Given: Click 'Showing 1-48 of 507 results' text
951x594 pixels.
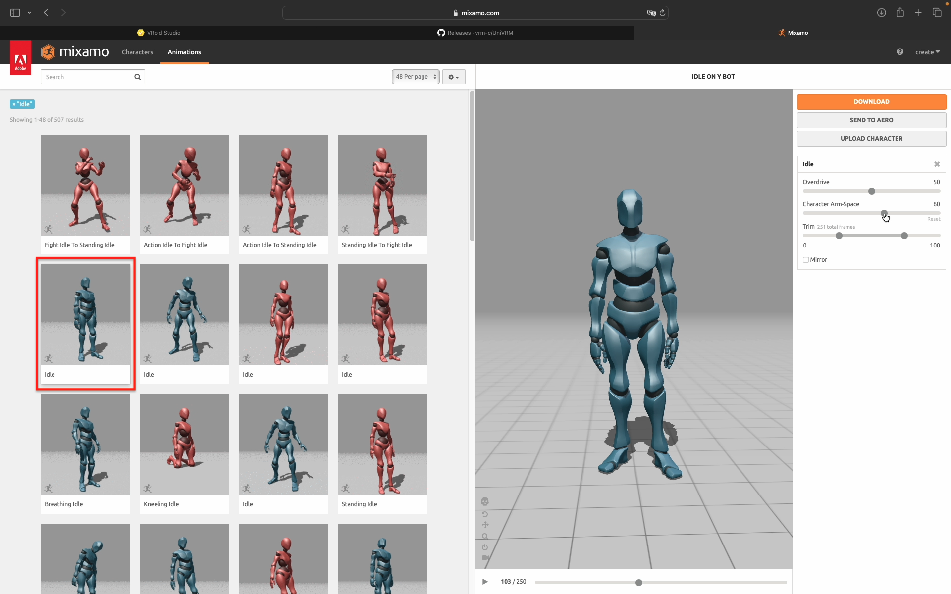Looking at the screenshot, I should point(47,120).
